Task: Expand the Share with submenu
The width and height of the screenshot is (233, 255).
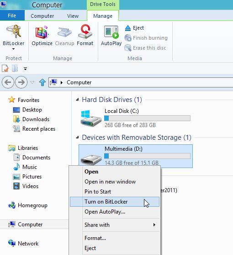Action: click(x=154, y=225)
